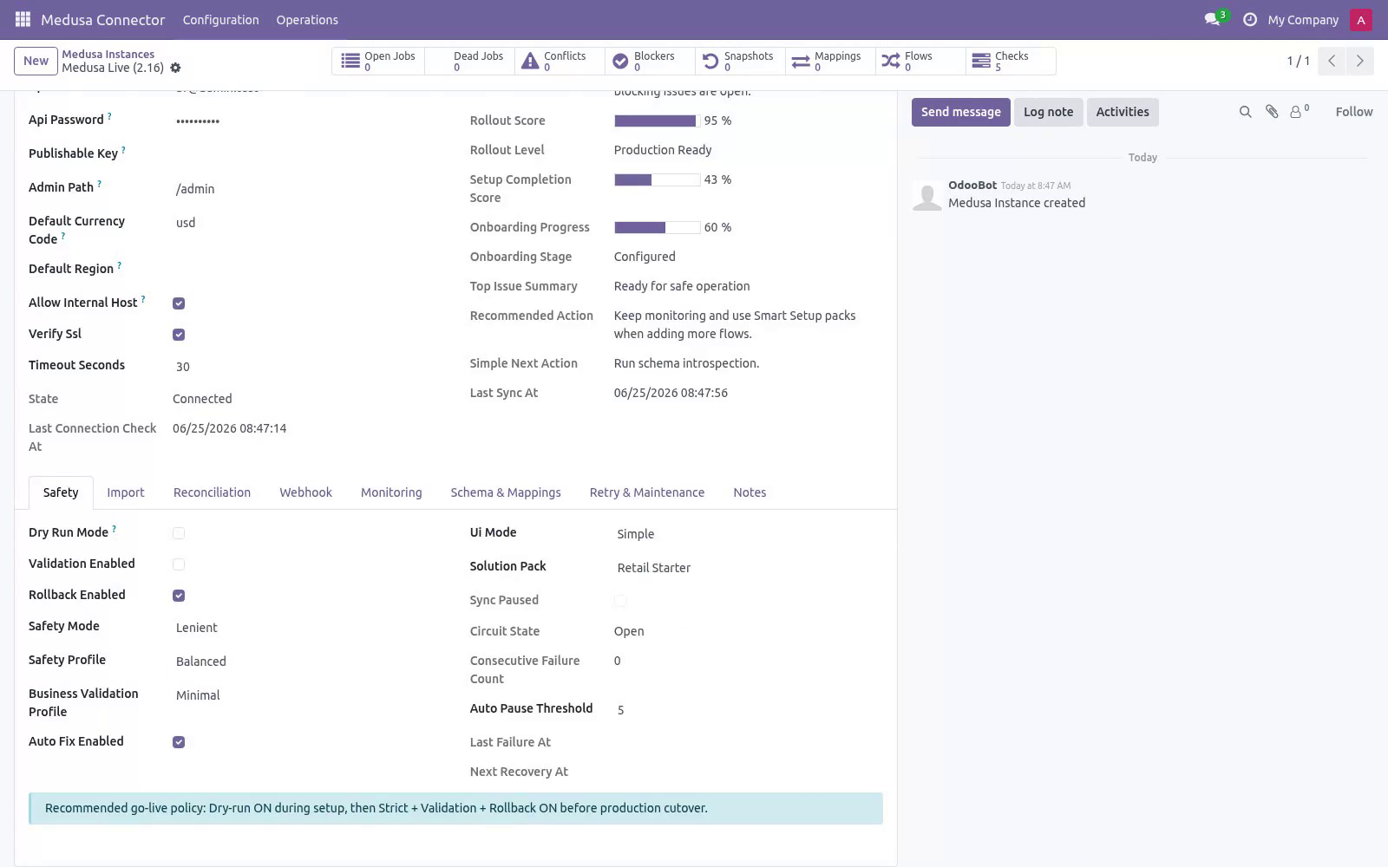This screenshot has height=867, width=1388.
Task: Toggle Auto Fix Enabled checkbox
Action: [x=179, y=742]
